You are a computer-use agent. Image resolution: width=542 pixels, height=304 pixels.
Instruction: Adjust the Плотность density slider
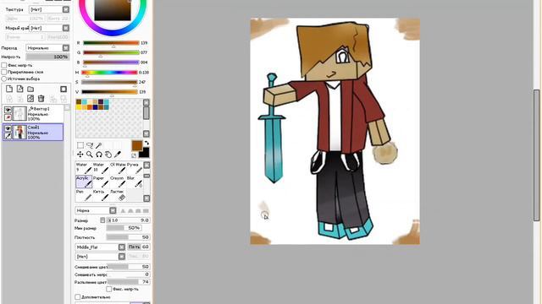pos(128,237)
